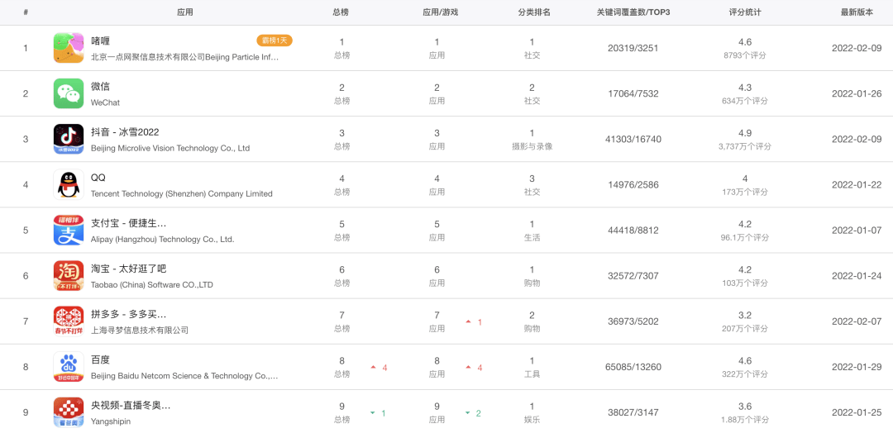Click the 应用/游戏 column header

pos(440,12)
